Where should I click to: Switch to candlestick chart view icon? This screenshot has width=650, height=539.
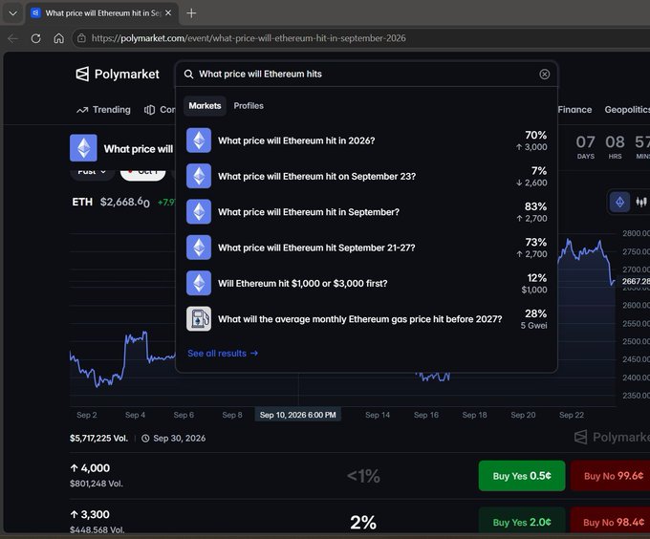click(x=640, y=203)
